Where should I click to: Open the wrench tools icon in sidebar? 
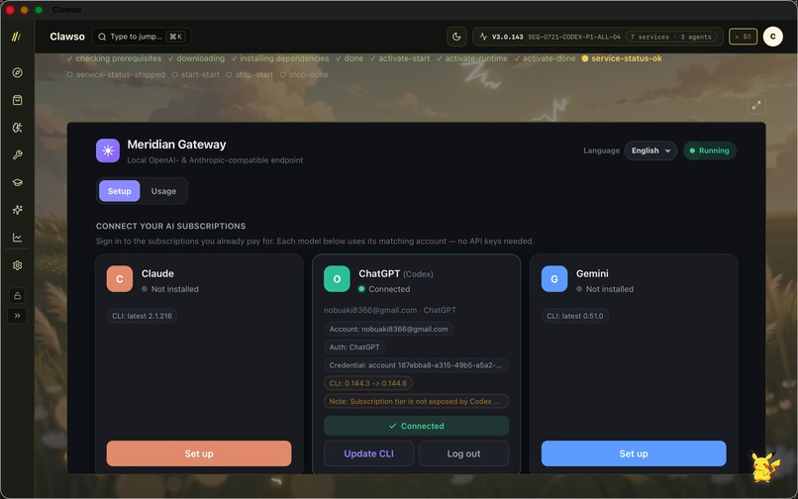17,154
